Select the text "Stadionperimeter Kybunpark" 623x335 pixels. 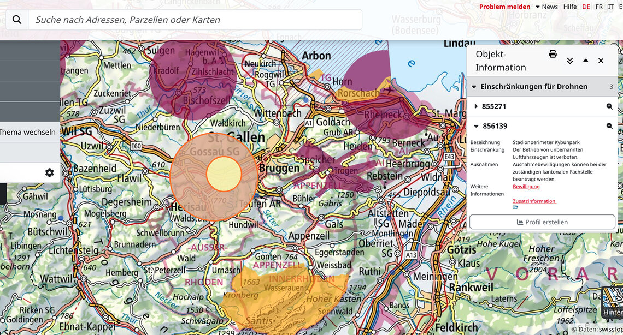click(x=546, y=142)
